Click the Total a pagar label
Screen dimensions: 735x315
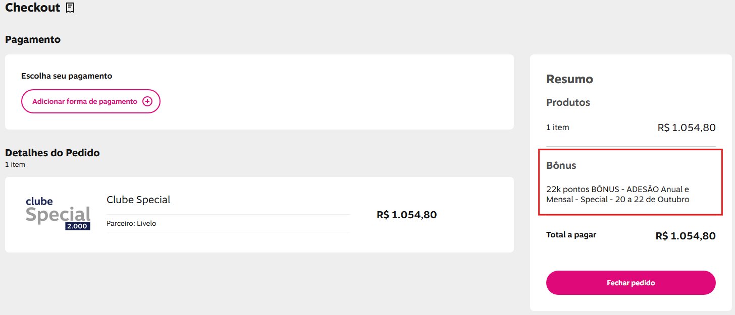[x=571, y=235]
